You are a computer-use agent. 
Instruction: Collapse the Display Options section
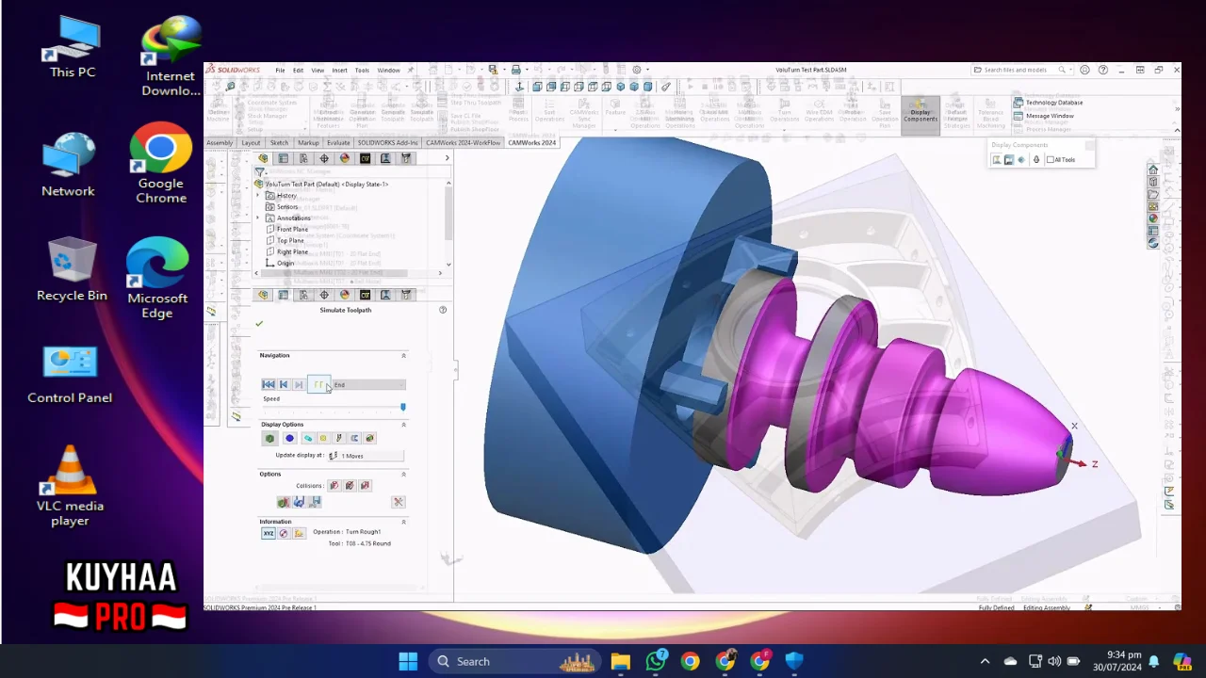[403, 425]
